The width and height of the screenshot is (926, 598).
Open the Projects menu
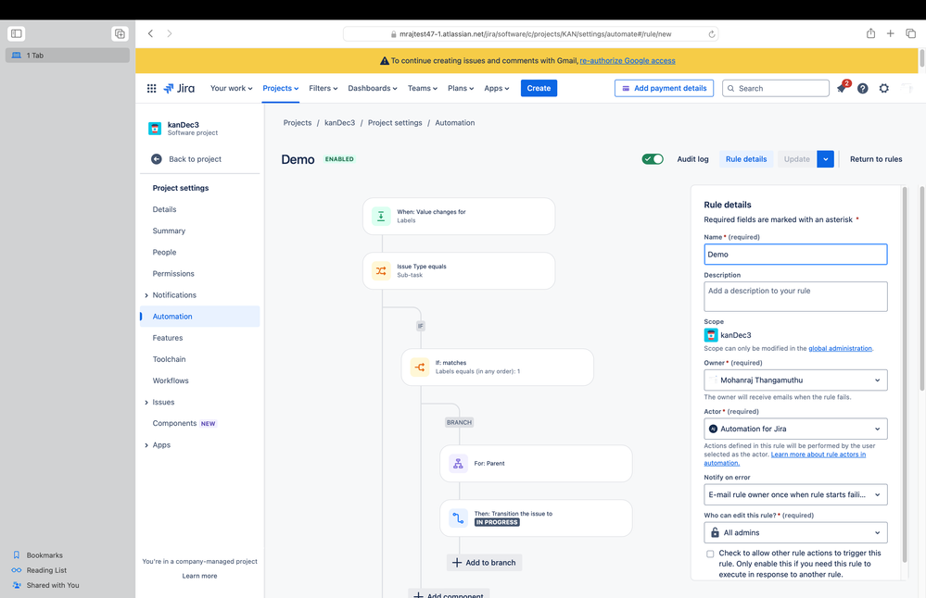click(x=281, y=89)
